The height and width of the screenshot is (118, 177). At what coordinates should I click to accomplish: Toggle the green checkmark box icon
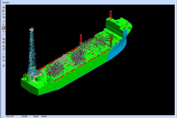4,60
